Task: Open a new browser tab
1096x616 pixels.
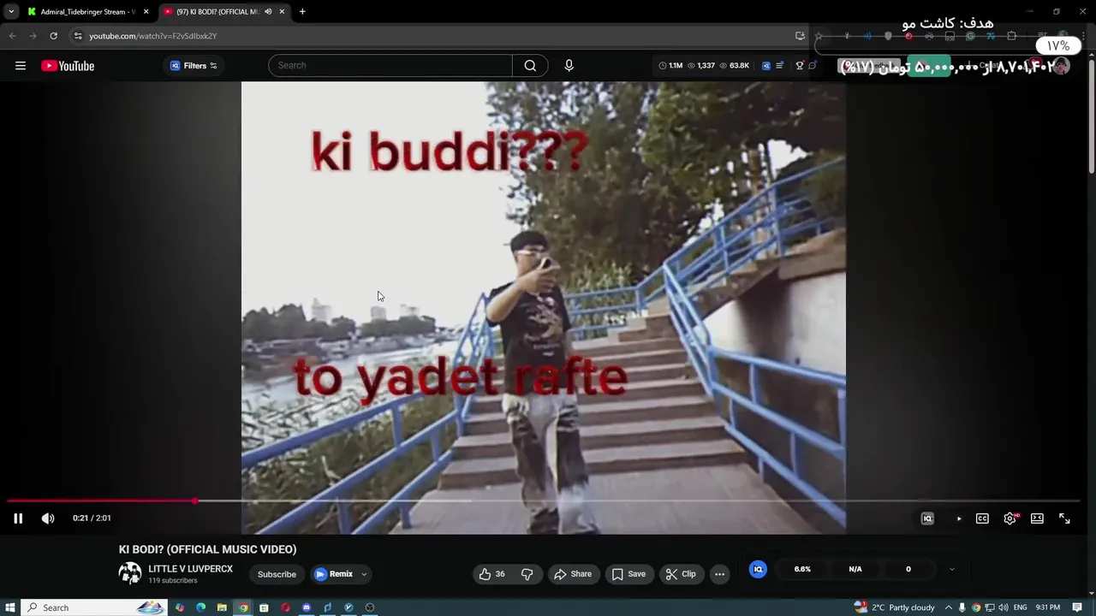Action: [302, 12]
